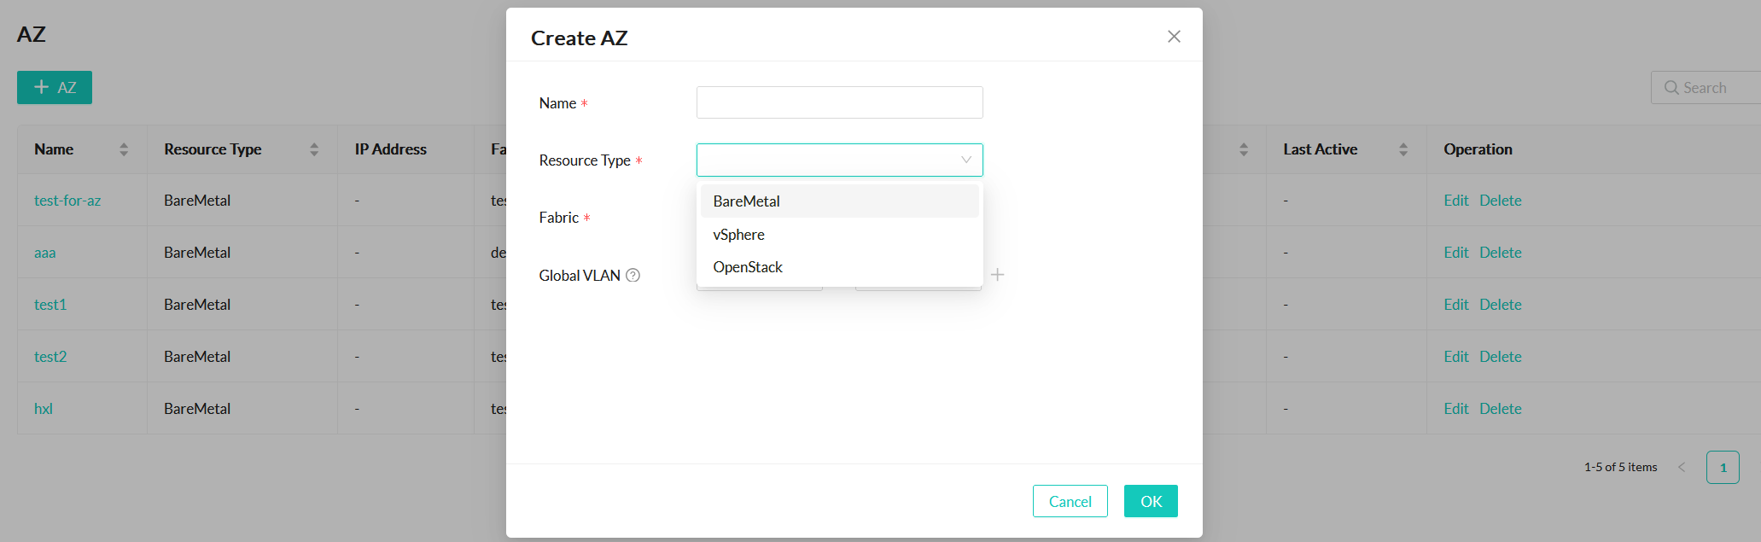Click into the Name text field
1761x542 pixels.
coord(839,102)
